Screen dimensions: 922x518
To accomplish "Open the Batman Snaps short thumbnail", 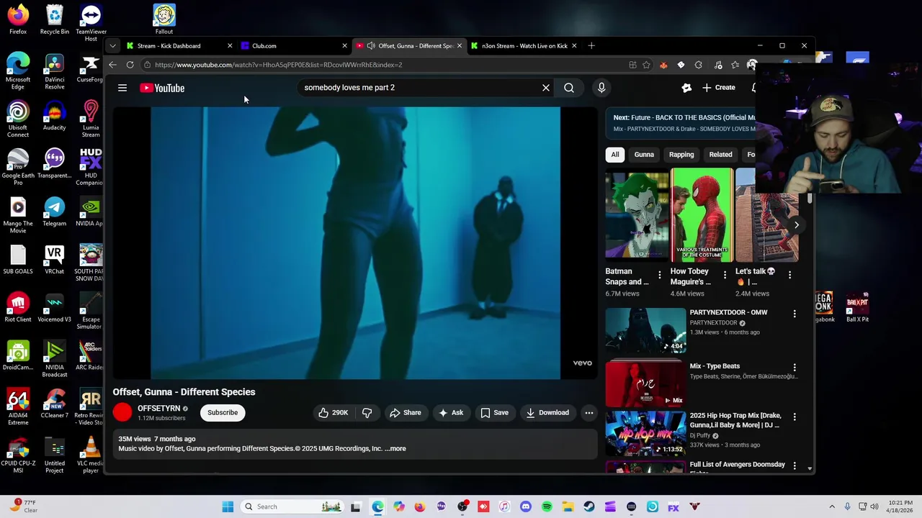I will 637,215.
